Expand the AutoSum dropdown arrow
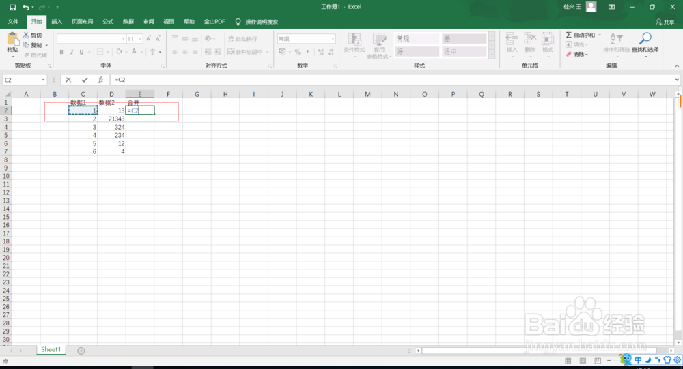Image resolution: width=683 pixels, height=369 pixels. 600,35
